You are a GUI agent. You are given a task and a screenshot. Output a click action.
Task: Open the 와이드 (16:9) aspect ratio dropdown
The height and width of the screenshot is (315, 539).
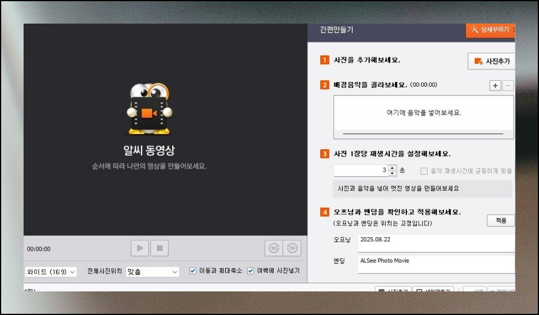point(51,272)
